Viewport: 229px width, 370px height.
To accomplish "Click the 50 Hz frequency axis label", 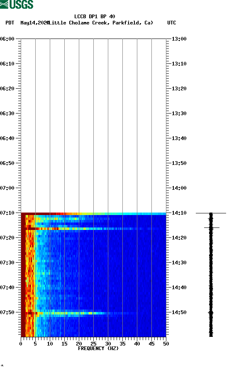I will [x=166, y=344].
